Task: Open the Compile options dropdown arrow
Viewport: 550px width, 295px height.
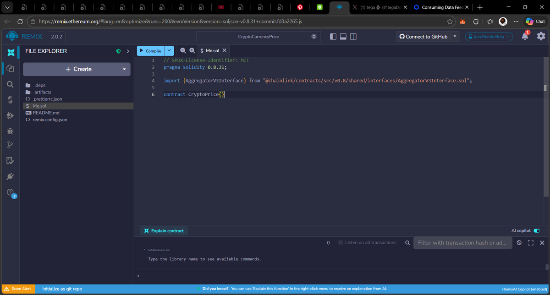Action: click(169, 51)
